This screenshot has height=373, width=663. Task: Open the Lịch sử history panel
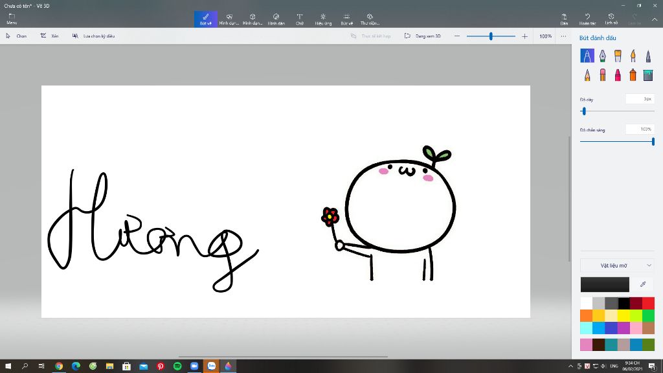pos(611,19)
